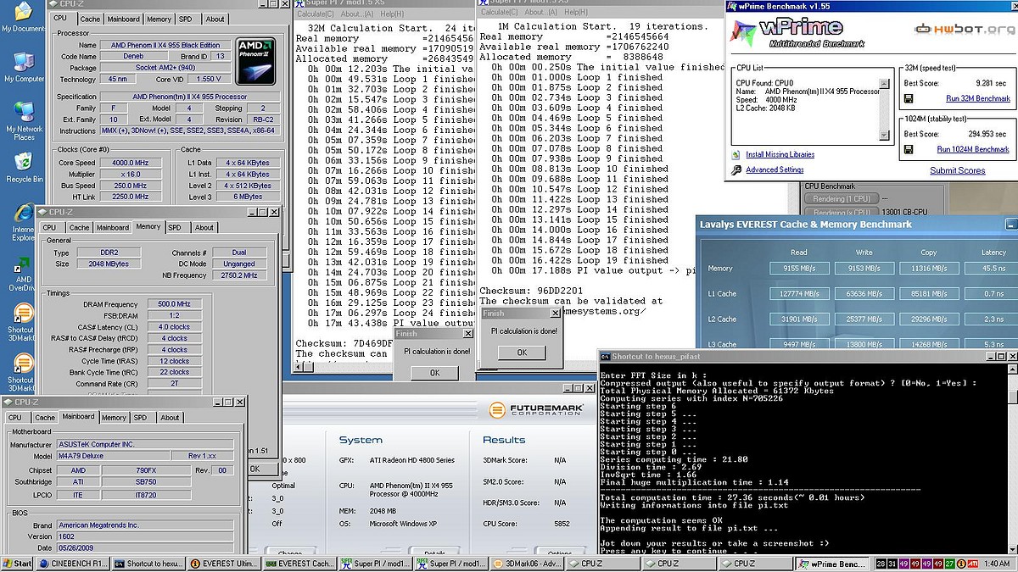Viewport: 1018px width, 572px height.
Task: Click the Windows Start button
Action: 18,564
